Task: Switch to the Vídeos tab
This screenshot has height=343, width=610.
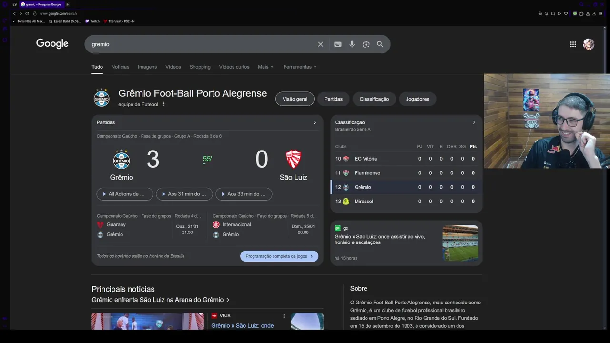Action: 173,67
